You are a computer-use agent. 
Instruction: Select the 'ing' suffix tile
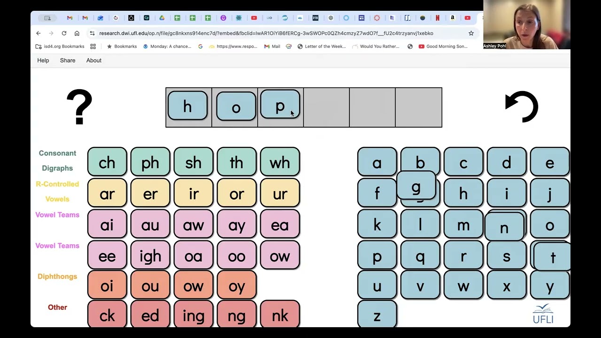point(193,315)
